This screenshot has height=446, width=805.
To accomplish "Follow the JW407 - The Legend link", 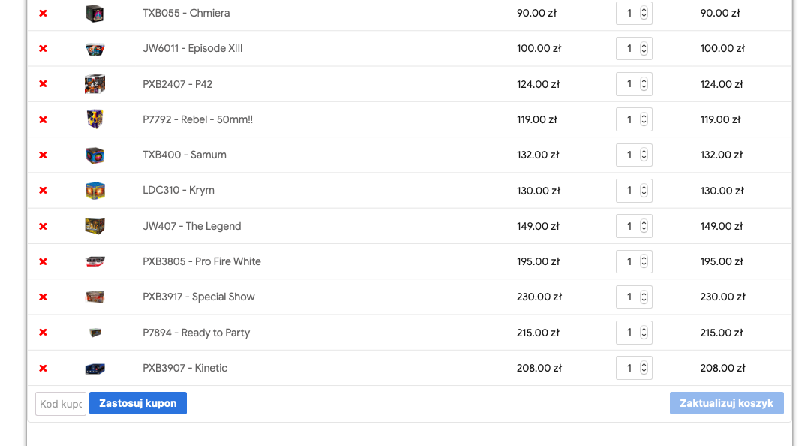I will click(x=192, y=226).
